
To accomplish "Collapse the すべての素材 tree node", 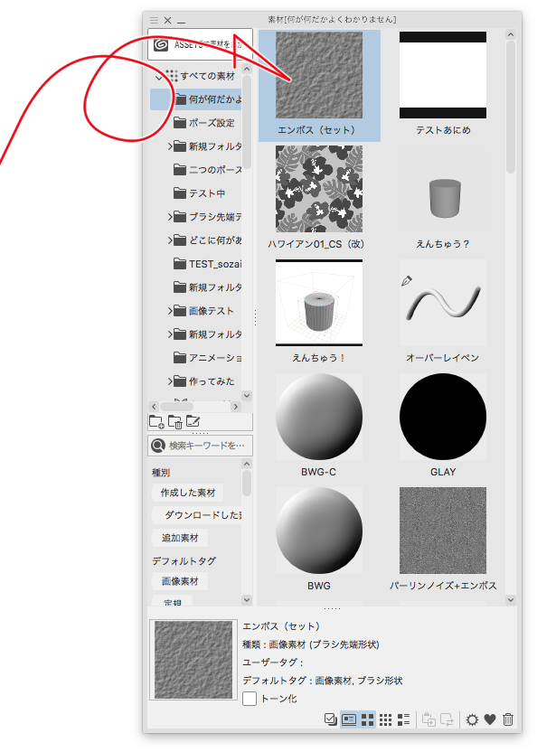I will click(x=158, y=77).
